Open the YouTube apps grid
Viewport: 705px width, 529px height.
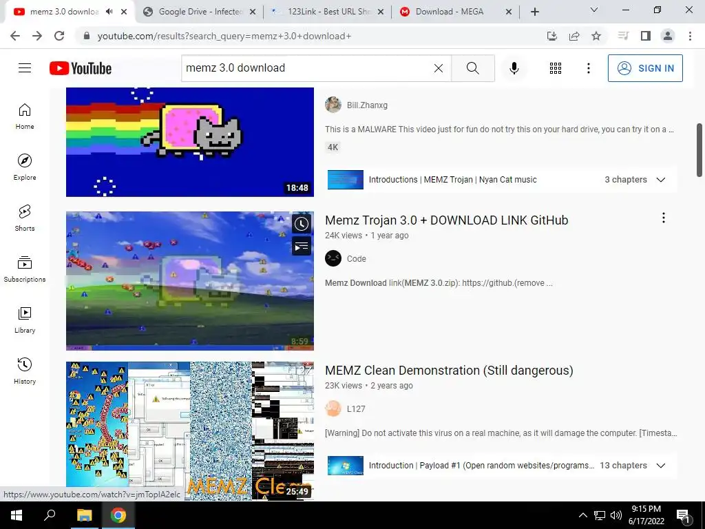tap(556, 68)
